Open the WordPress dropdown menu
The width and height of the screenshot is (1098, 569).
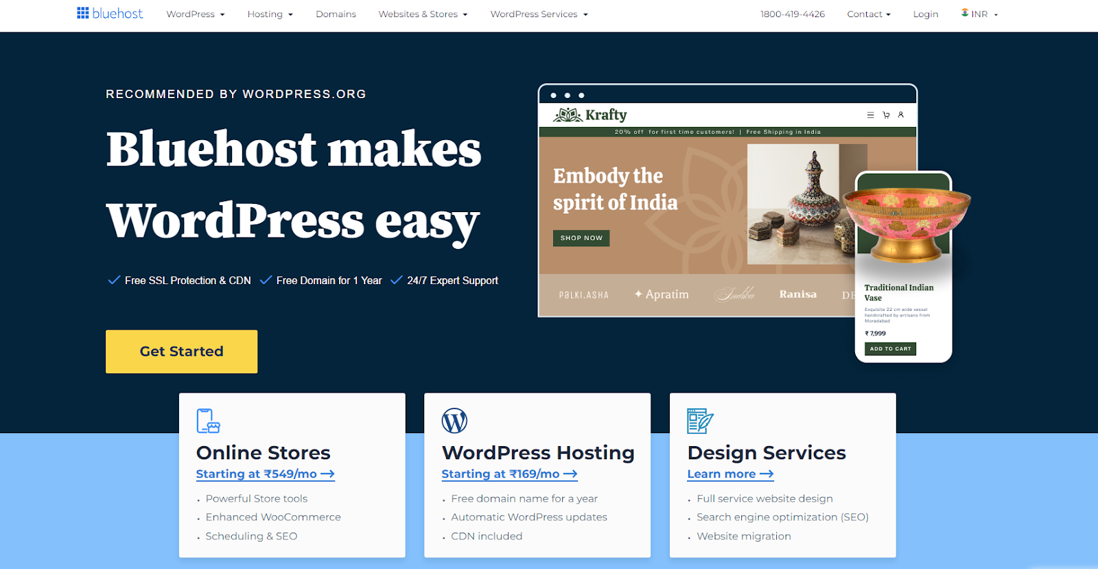coord(196,14)
